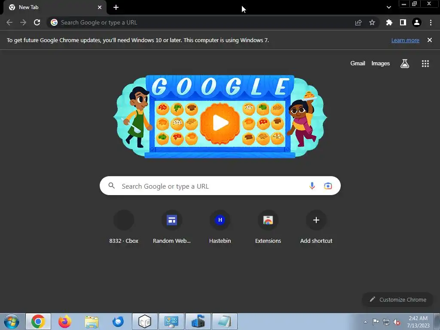Screen dimensions: 440x330
Task: Open the Chrome three-dot menu
Action: coord(431,22)
